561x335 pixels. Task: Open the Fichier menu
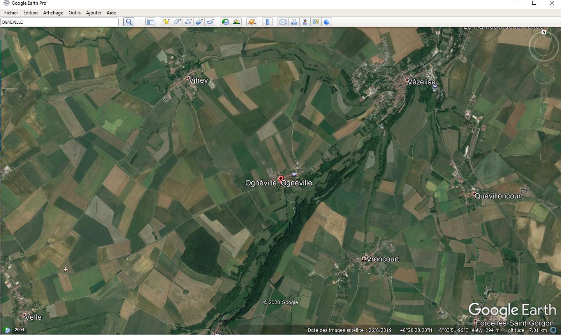11,13
